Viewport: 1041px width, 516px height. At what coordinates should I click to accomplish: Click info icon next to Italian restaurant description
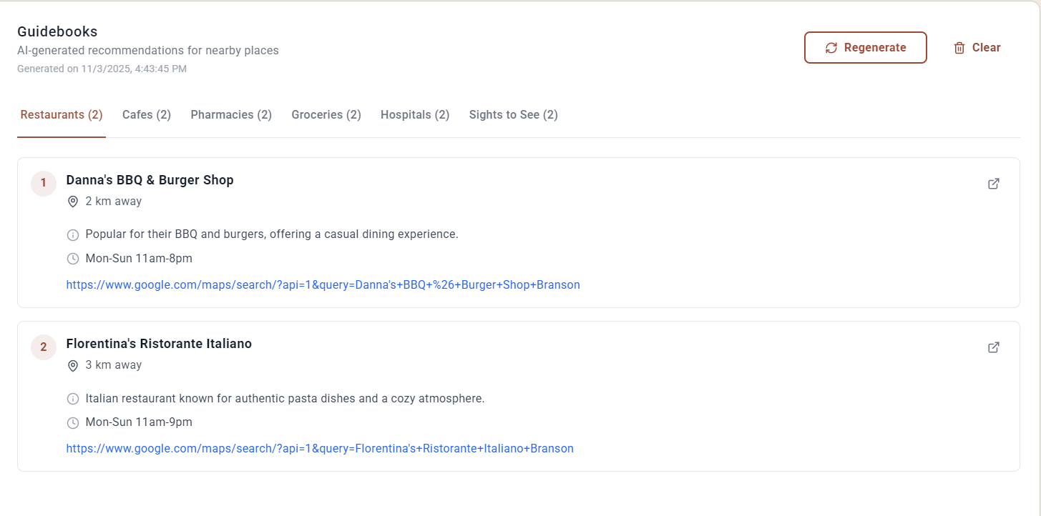coord(72,398)
